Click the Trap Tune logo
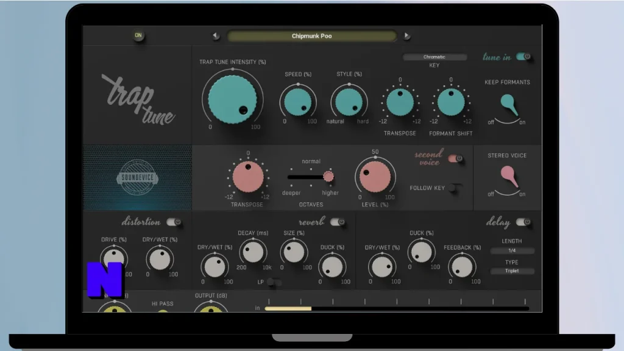The width and height of the screenshot is (624, 351). 138,99
